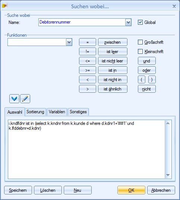Click the Speichern button
180x200 pixels.
pyautogui.click(x=18, y=190)
